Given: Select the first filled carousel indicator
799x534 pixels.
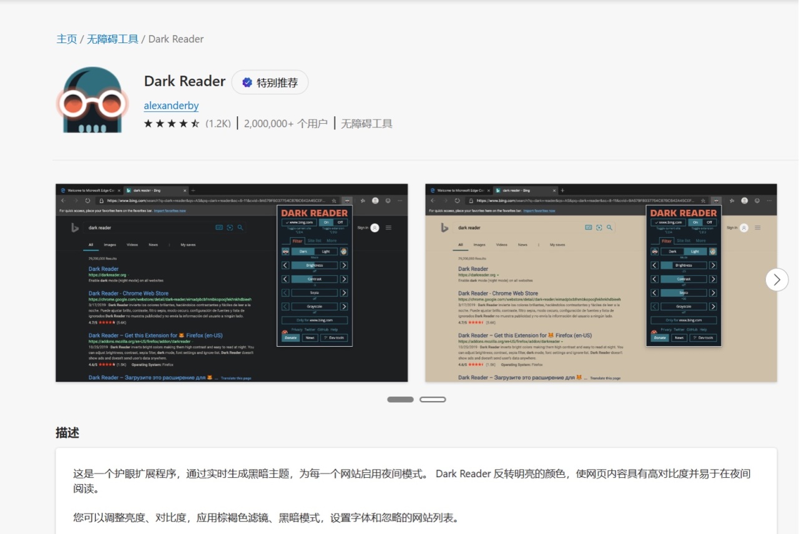Looking at the screenshot, I should pos(401,399).
